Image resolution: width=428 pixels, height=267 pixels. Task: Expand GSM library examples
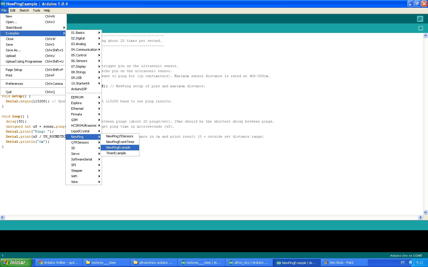coord(84,120)
